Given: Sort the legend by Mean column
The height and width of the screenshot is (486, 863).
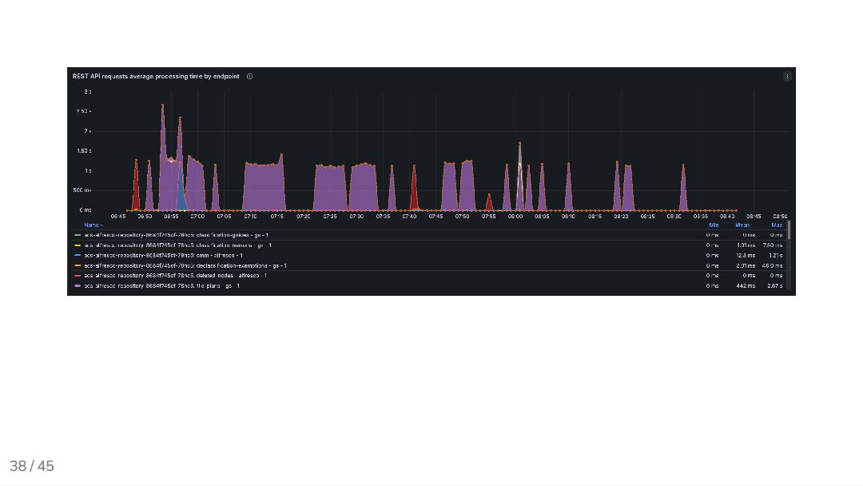Looking at the screenshot, I should tap(742, 225).
